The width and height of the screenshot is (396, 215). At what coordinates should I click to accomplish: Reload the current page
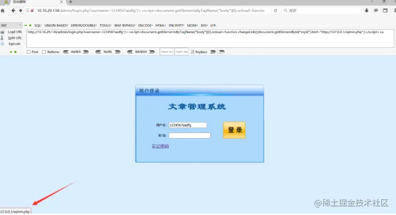[275, 11]
